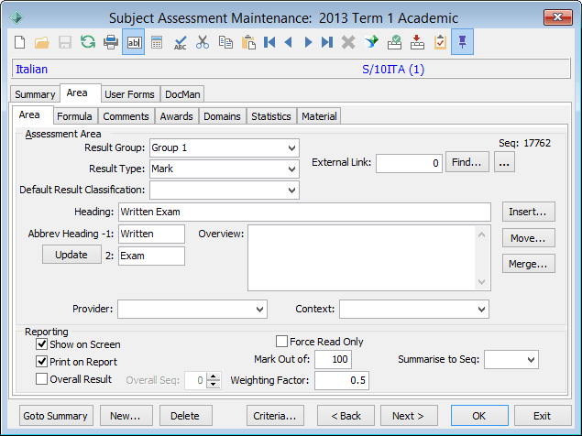Copy using the two-pages icon
Viewport: 582px width, 436px height.
(225, 42)
